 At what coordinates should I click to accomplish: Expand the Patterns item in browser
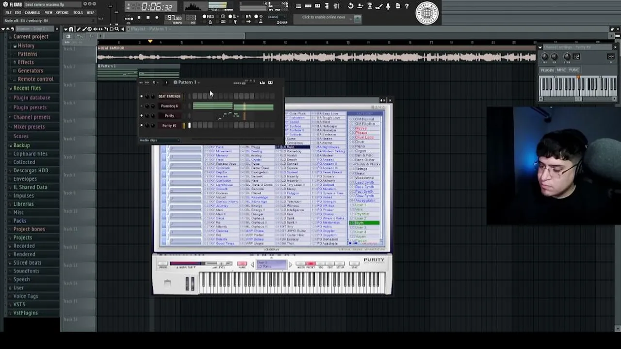tap(27, 54)
